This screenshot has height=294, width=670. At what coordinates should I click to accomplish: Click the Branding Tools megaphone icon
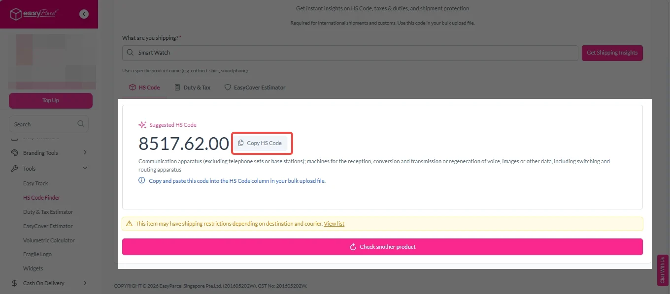pyautogui.click(x=14, y=153)
